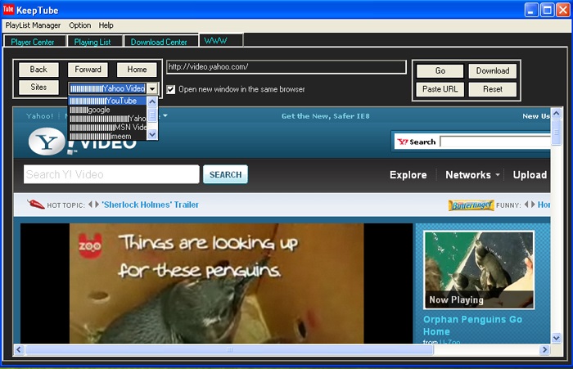Screen dimensions: 573x369
Task: Select google from the sites list
Action: point(108,110)
